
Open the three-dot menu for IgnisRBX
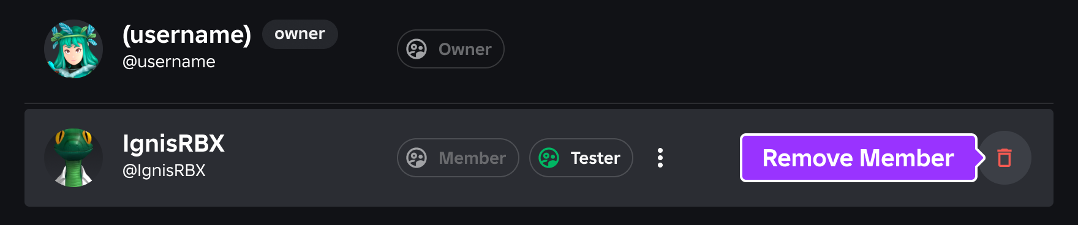click(x=660, y=158)
